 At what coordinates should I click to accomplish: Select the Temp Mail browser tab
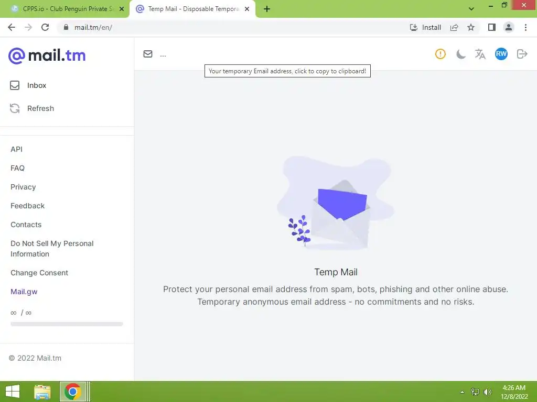[192, 9]
